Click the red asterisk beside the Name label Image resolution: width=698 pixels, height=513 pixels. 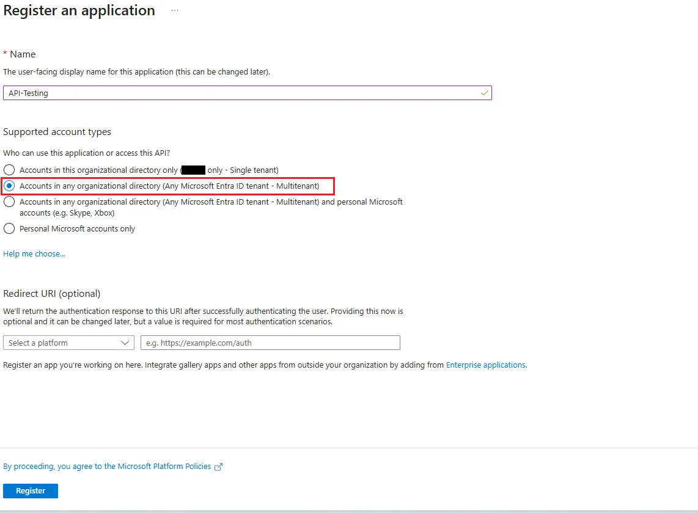[x=5, y=54]
